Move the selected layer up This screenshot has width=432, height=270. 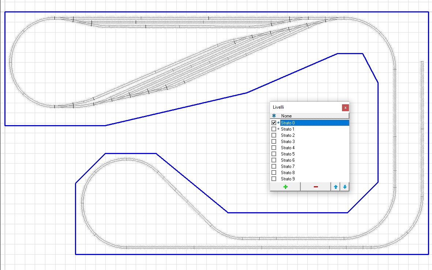click(x=335, y=187)
